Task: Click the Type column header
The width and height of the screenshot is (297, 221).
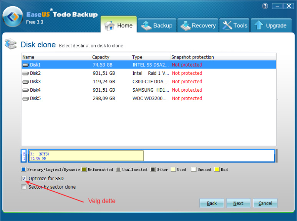Action: pyautogui.click(x=151, y=57)
